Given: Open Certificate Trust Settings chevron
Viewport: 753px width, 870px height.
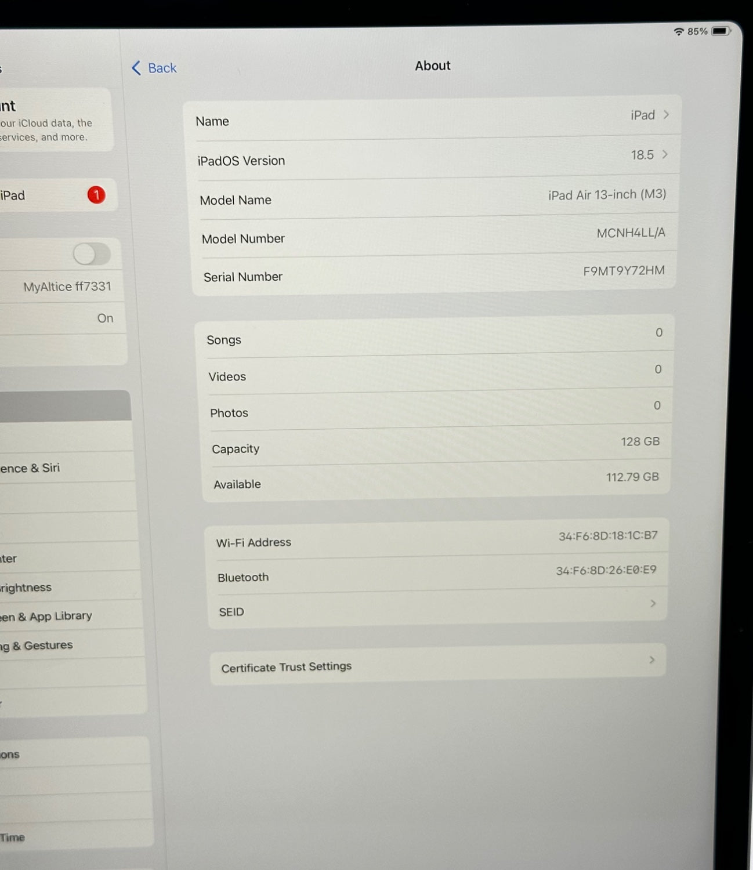Looking at the screenshot, I should coord(652,660).
